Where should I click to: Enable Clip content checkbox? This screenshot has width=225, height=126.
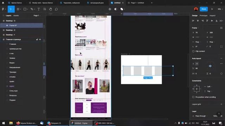193,51
